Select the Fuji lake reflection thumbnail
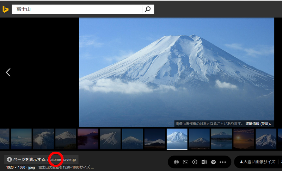This screenshot has height=171, width=282. click(x=221, y=139)
